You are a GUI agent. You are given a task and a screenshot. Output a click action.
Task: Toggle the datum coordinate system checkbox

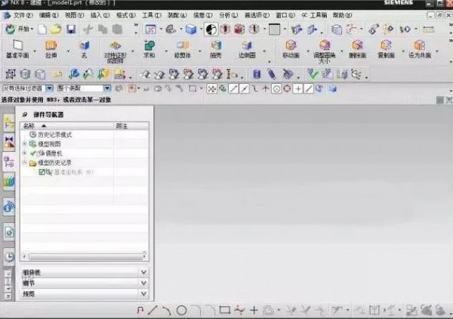pyautogui.click(x=42, y=172)
